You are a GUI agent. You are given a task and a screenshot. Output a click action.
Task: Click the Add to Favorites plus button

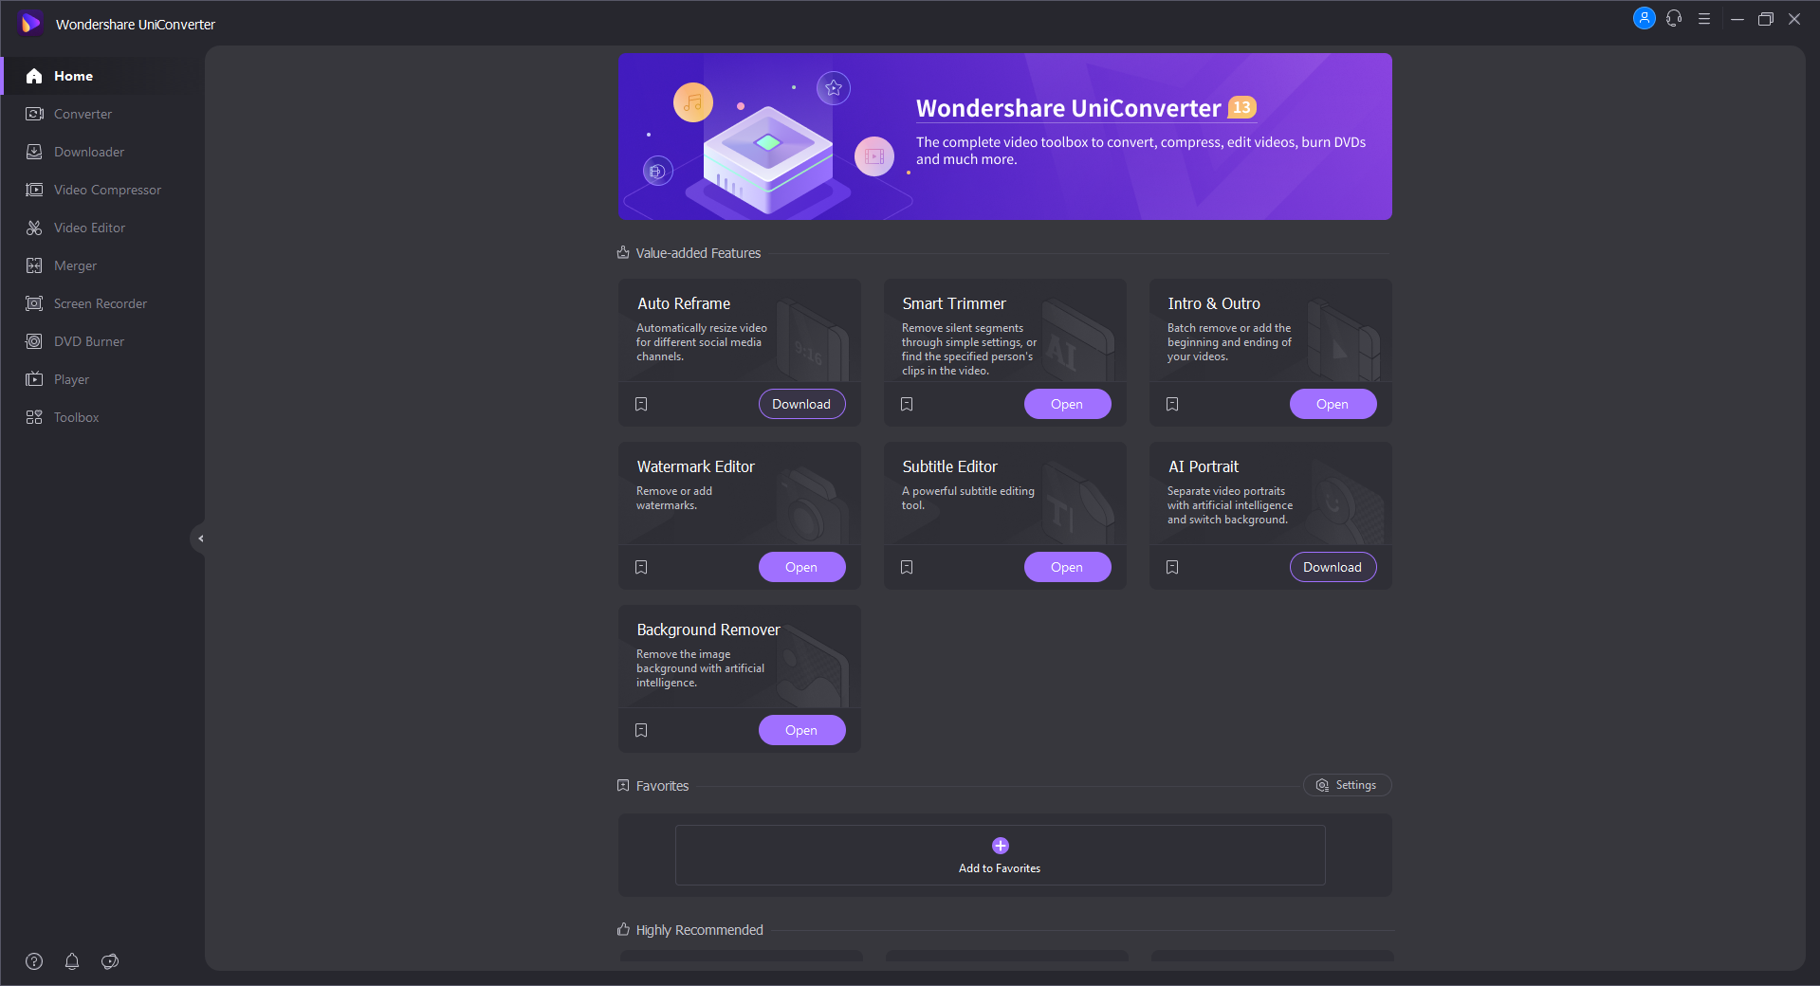coord(1001,846)
